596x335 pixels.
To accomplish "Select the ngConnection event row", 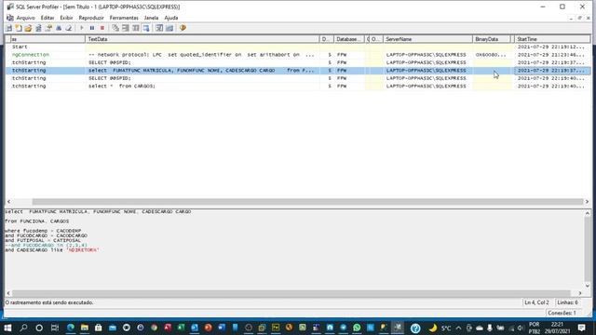I will [298, 55].
